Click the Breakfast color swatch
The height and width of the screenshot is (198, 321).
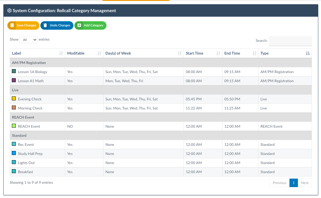(14, 171)
